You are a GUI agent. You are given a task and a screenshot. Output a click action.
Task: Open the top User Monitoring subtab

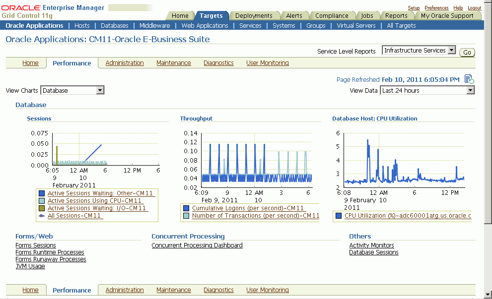(x=267, y=63)
